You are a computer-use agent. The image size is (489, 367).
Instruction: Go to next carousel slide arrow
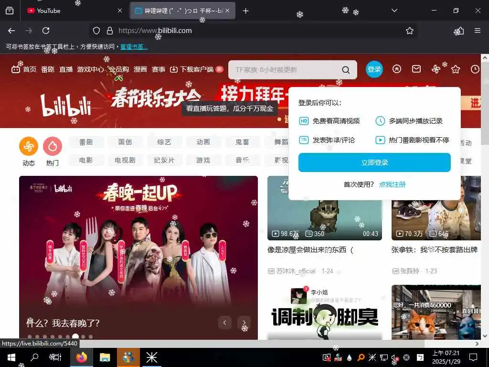[x=244, y=323]
